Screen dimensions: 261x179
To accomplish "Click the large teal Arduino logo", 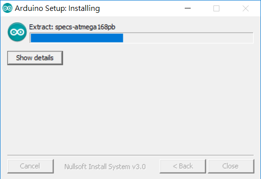I will (17, 32).
